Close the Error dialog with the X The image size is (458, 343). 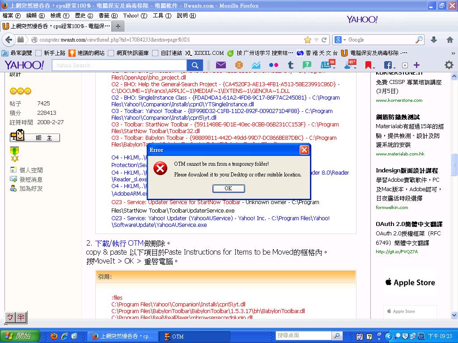tap(304, 150)
